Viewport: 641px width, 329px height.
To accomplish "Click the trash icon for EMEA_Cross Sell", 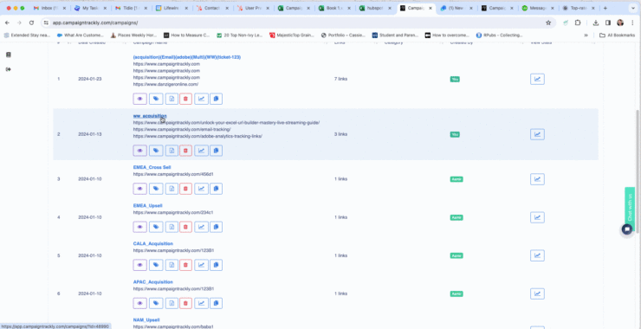I will (x=185, y=189).
